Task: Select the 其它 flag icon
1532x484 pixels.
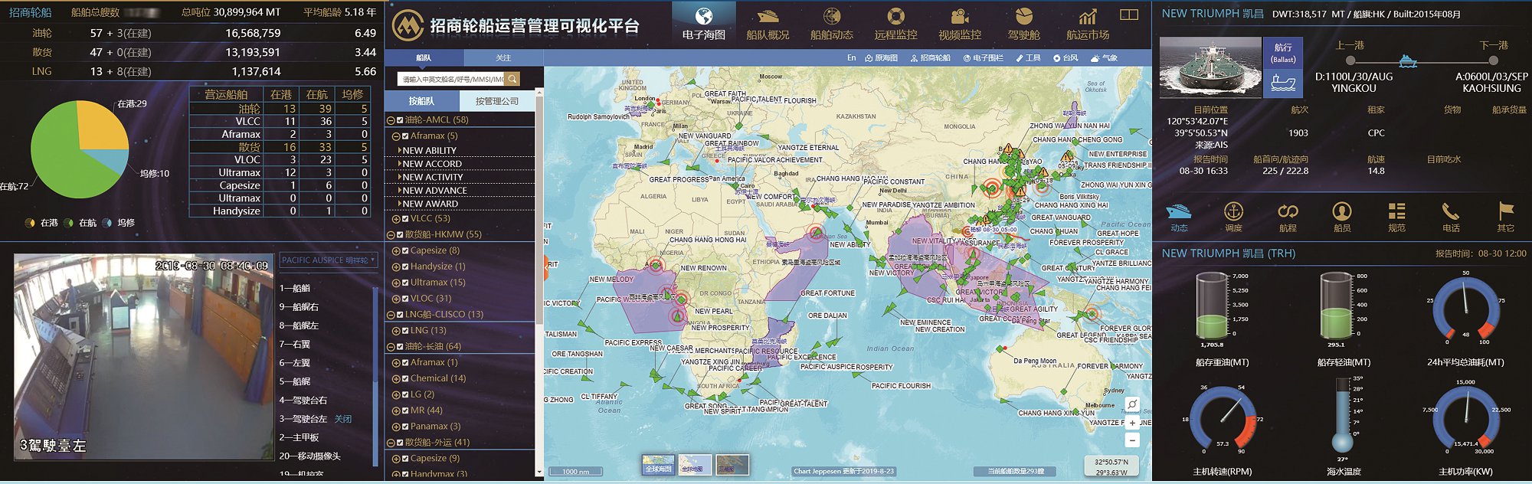Action: pos(1506,217)
